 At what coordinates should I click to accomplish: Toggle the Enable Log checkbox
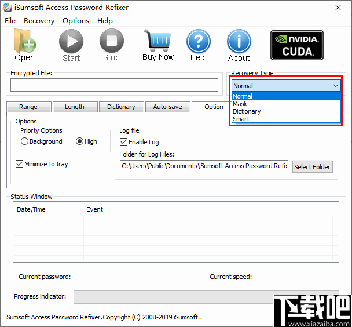point(123,142)
